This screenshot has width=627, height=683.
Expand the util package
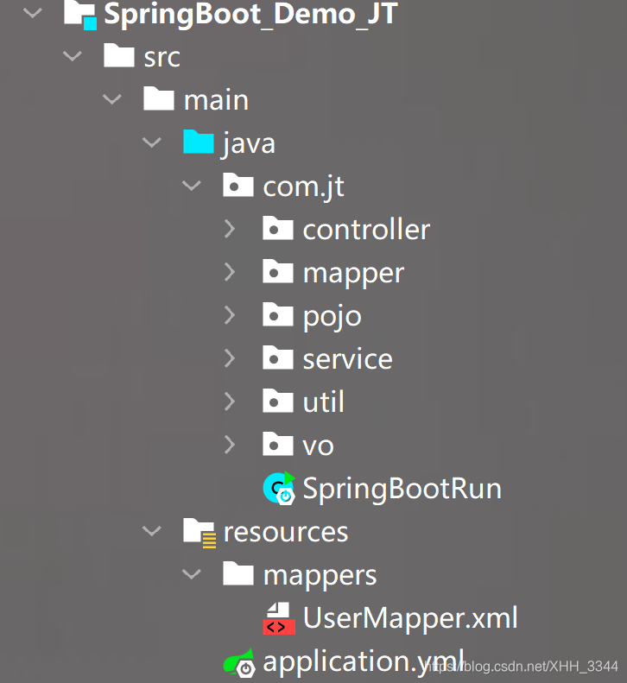point(230,402)
